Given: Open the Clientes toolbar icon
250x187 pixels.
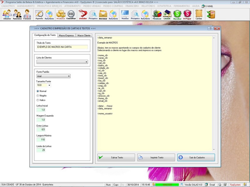Looking at the screenshot, I should (7, 14).
